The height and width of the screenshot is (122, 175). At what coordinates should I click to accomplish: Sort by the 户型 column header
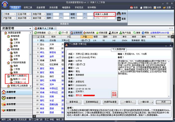coord(86,37)
